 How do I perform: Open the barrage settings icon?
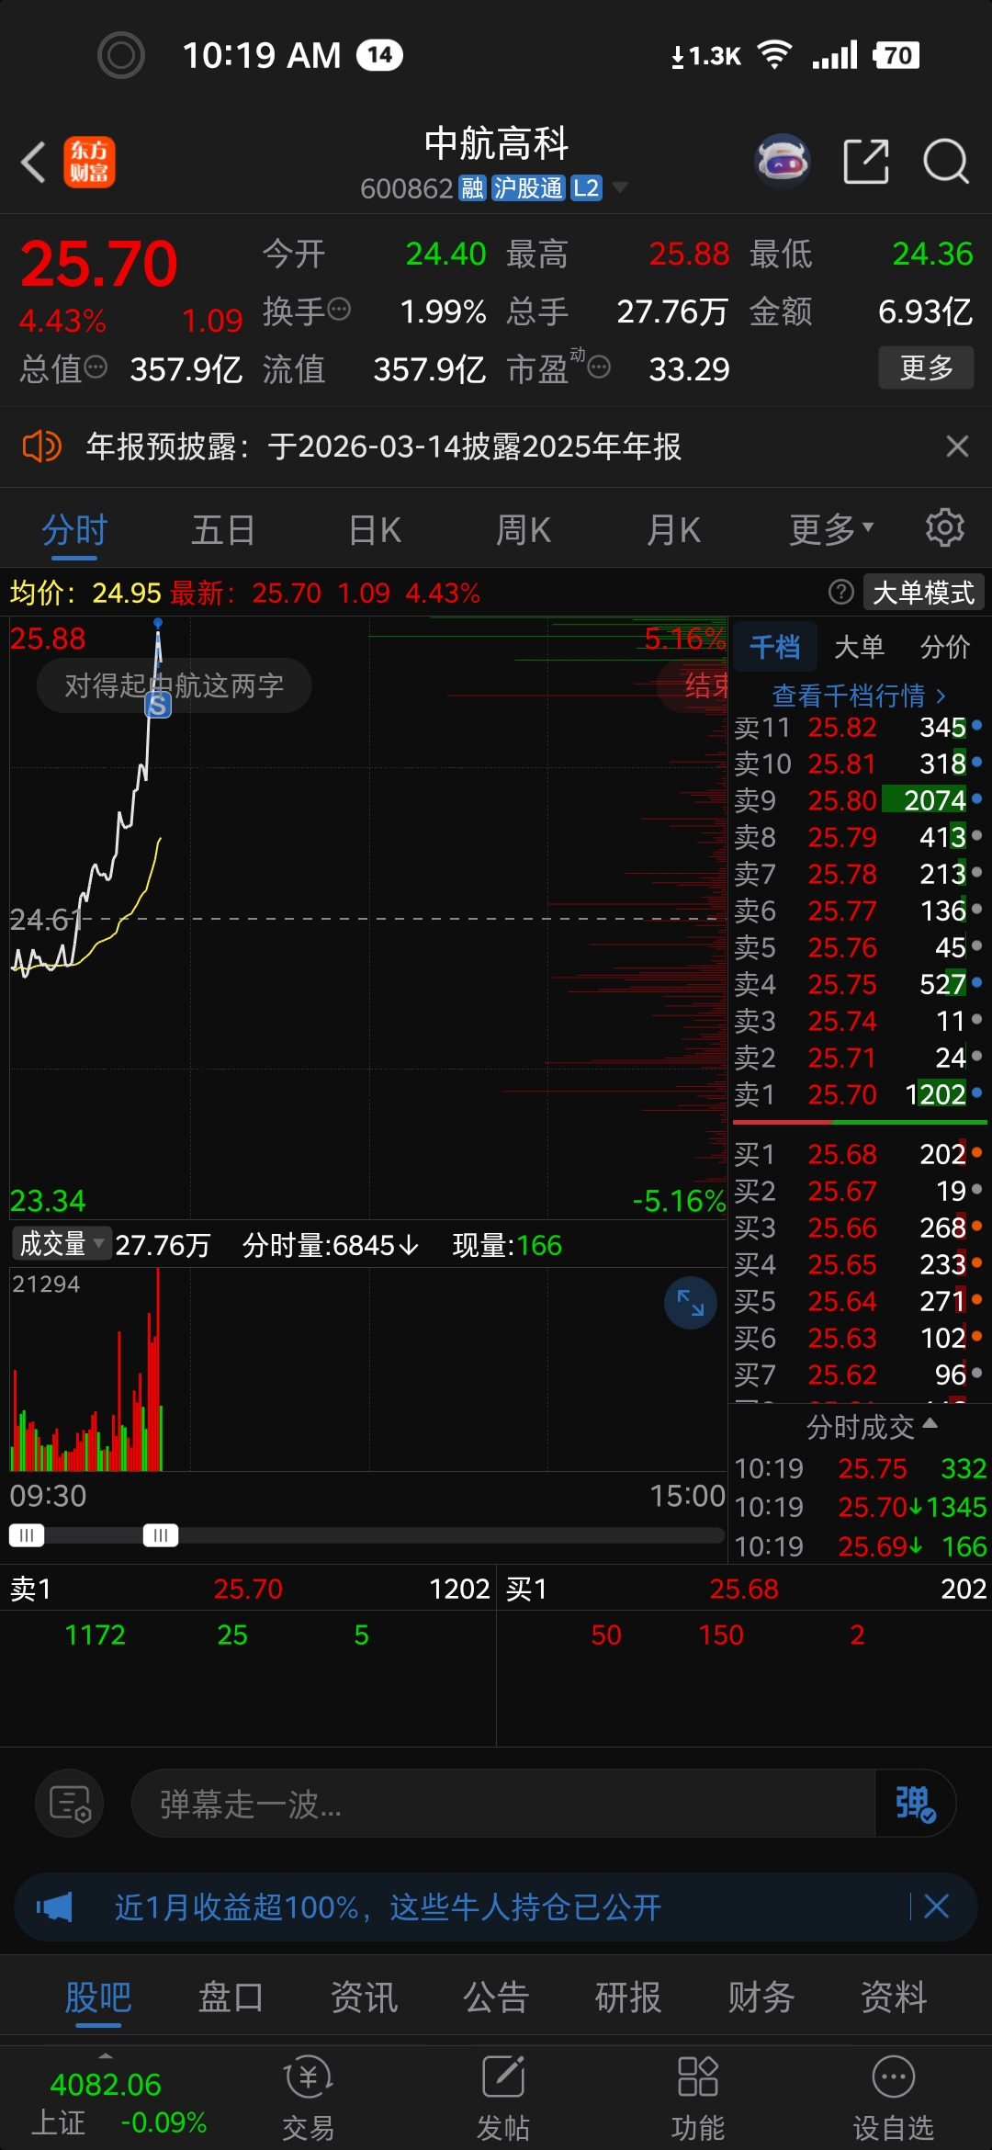pyautogui.click(x=69, y=1804)
